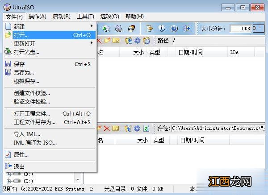Image resolution: width=268 pixels, height=195 pixels.
Task: Click the yellow rename label icon in lower pane toolbar
Action: (116, 129)
